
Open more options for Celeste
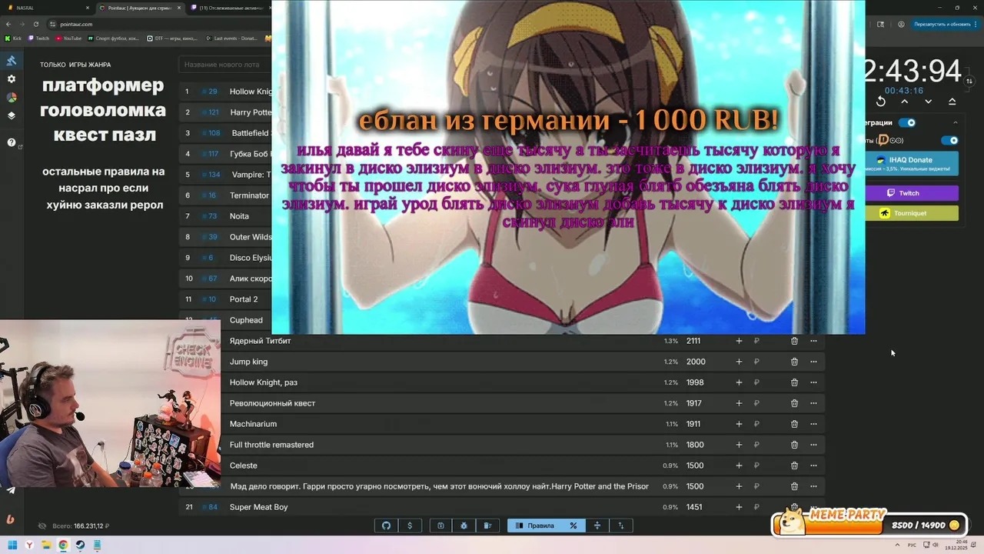tap(813, 466)
